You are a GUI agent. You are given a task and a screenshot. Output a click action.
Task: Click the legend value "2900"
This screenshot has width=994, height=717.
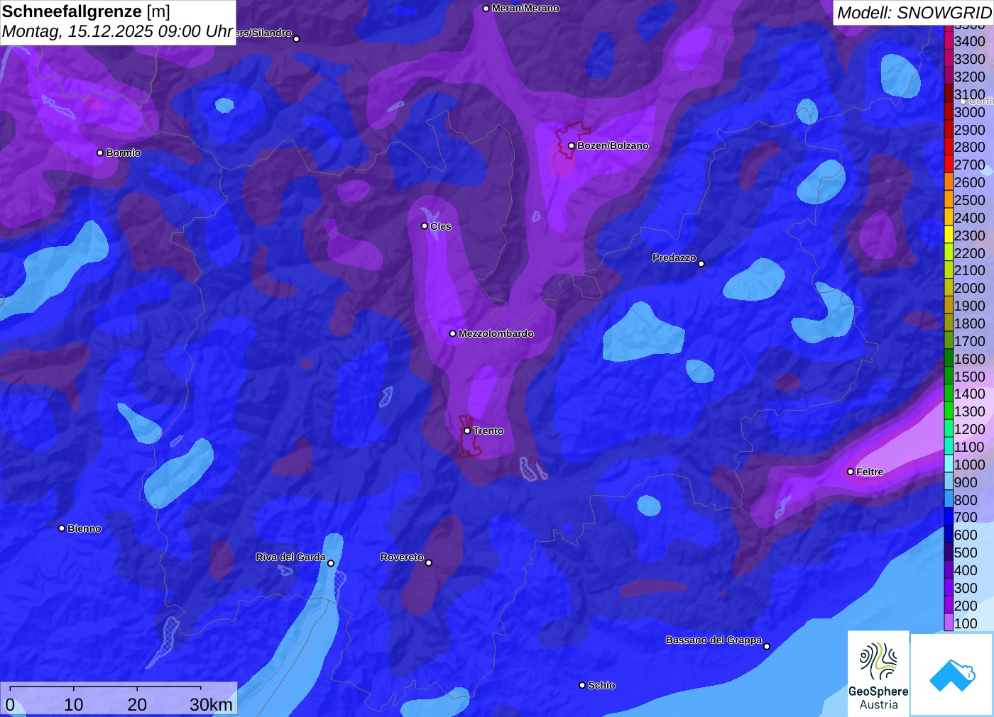[969, 129]
